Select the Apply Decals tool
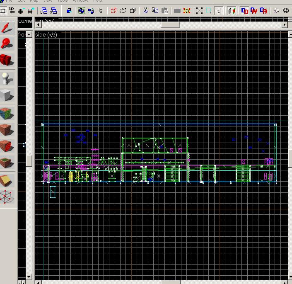Image resolution: width=292 pixels, height=284 pixels. (7, 146)
